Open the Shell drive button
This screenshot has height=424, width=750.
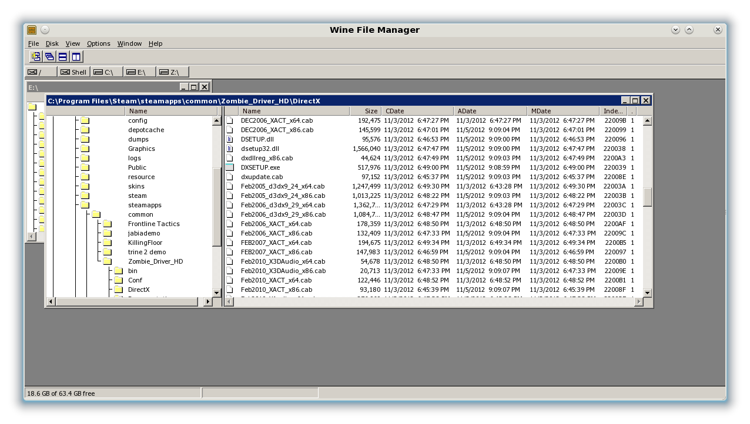coord(74,72)
